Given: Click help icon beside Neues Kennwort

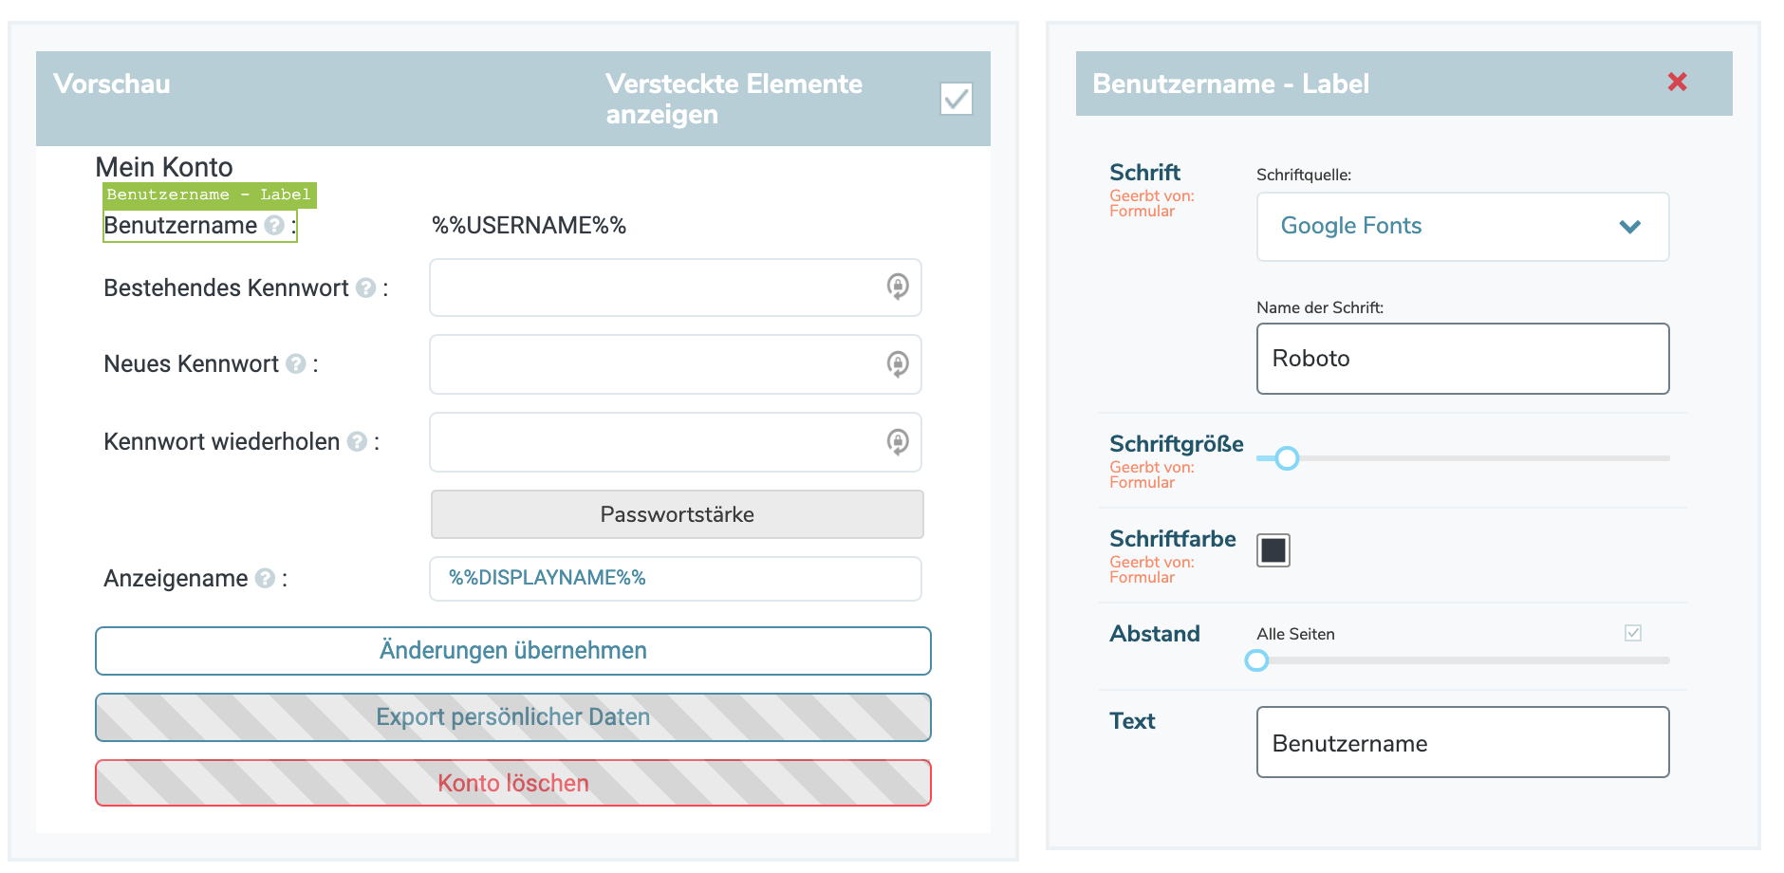Looking at the screenshot, I should coord(296,364).
